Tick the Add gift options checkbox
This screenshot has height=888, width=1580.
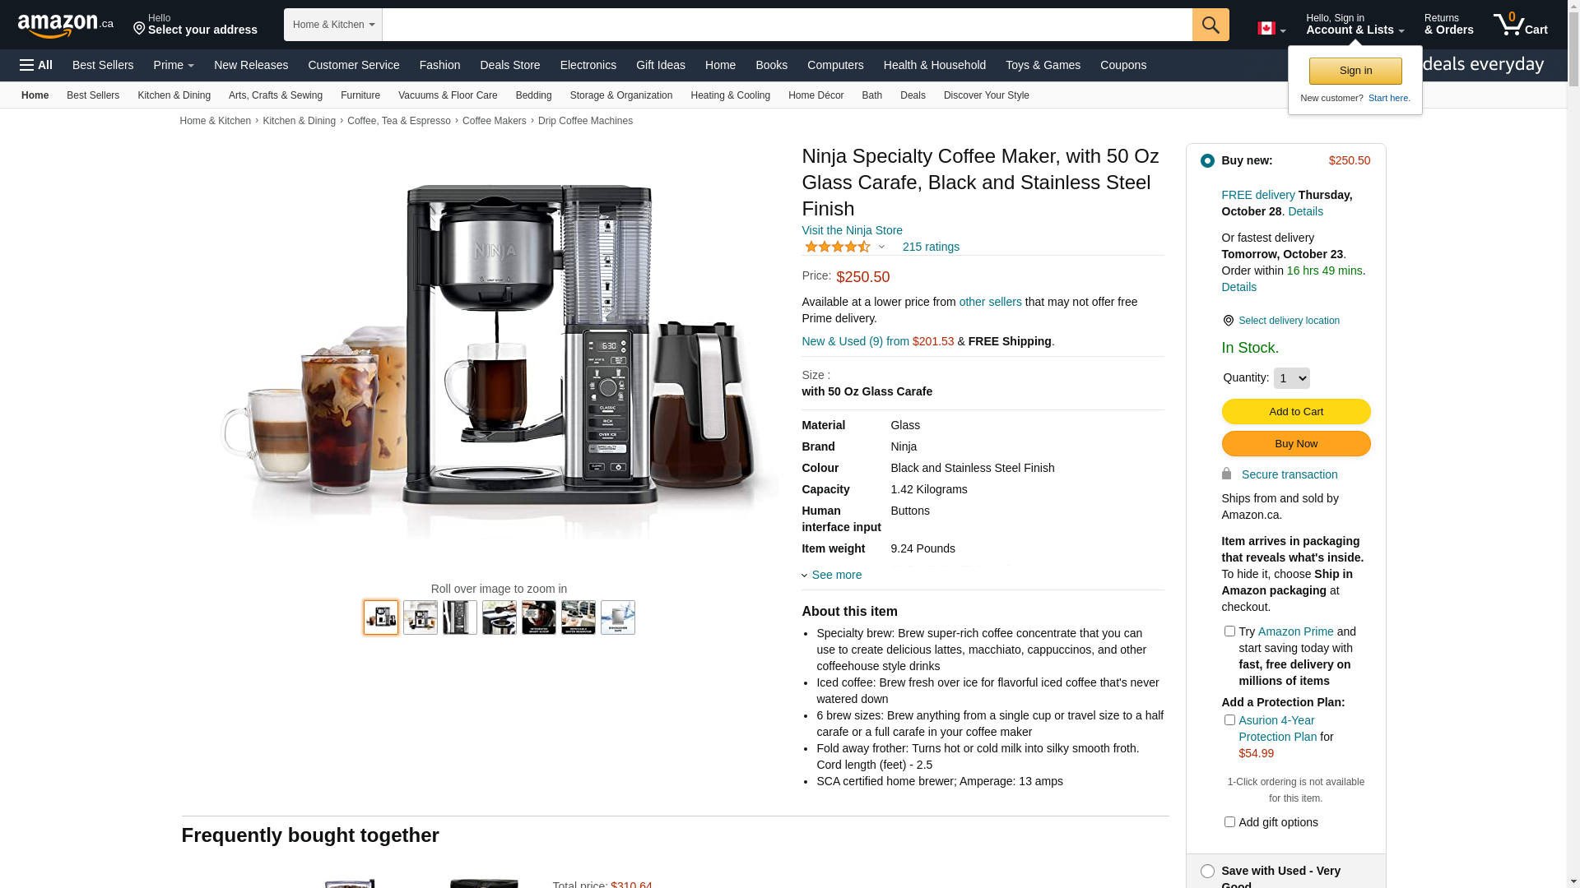1229,822
